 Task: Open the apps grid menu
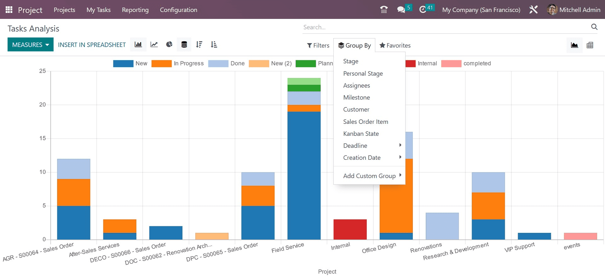(9, 10)
